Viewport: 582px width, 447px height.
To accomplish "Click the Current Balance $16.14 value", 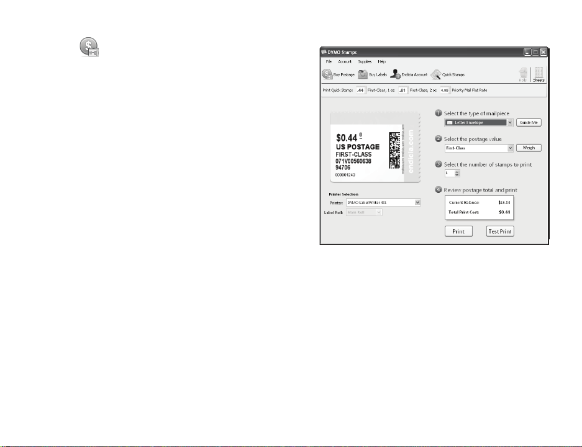I will [x=504, y=203].
